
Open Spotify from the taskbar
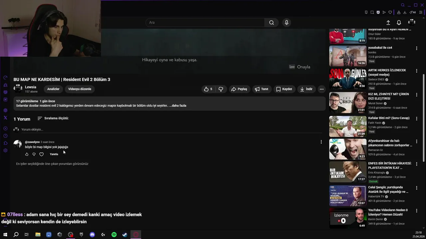coord(114,235)
